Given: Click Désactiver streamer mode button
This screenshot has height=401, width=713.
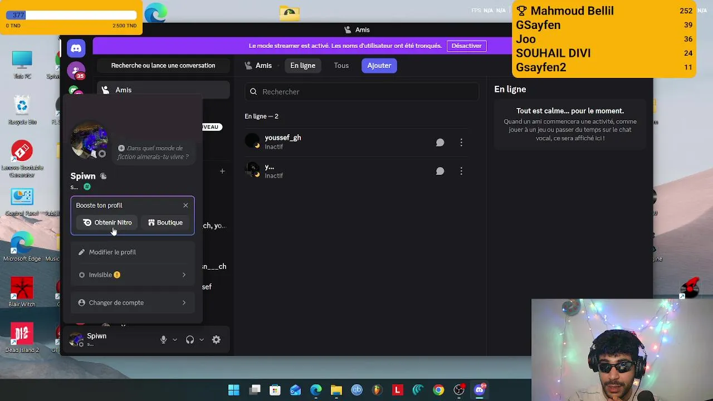Looking at the screenshot, I should coord(467,46).
